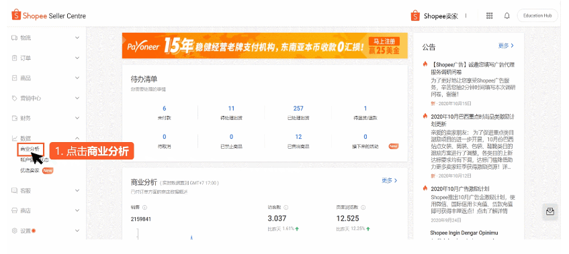Click the Shopee Seller Centre logo
Screen dimensions: 569x254
[48, 15]
